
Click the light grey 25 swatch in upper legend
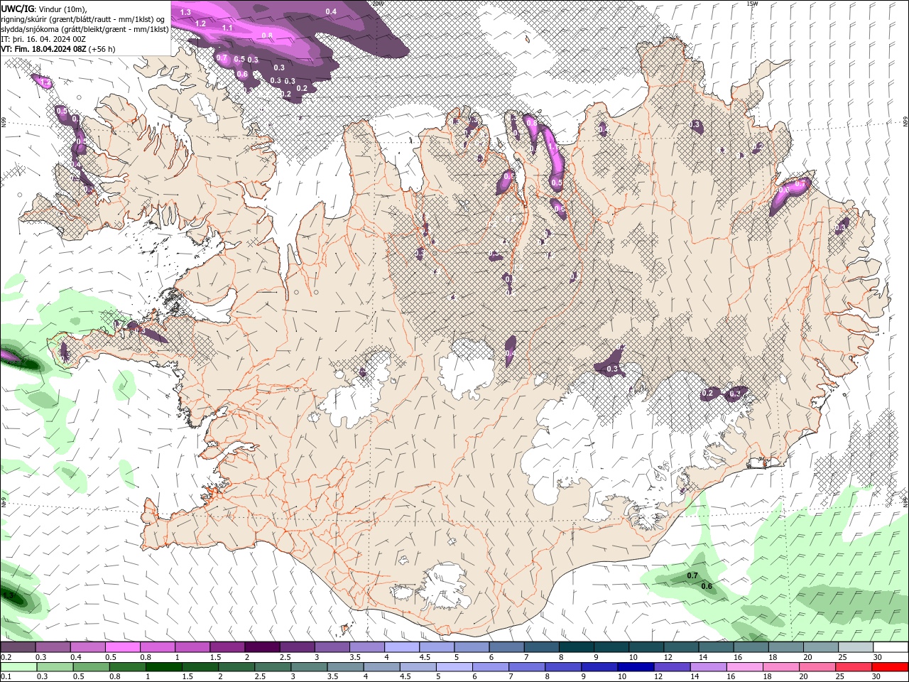pyautogui.click(x=855, y=647)
